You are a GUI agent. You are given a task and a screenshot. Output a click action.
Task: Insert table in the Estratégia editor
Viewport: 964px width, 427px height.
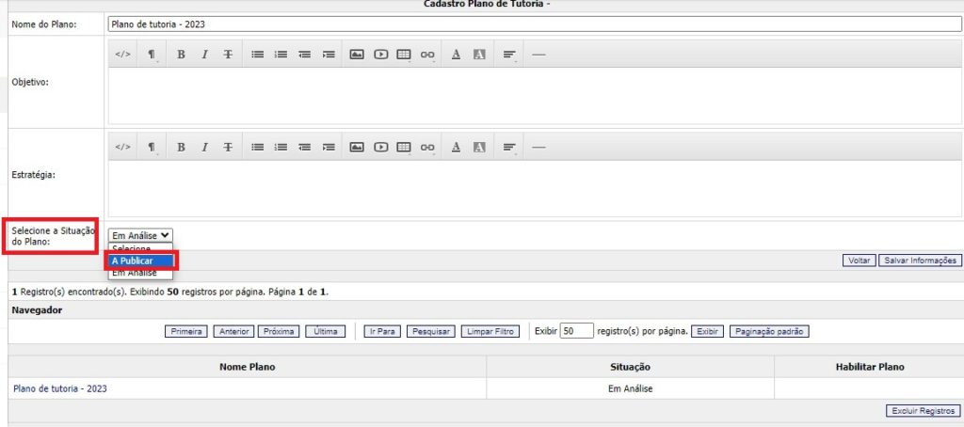[404, 148]
